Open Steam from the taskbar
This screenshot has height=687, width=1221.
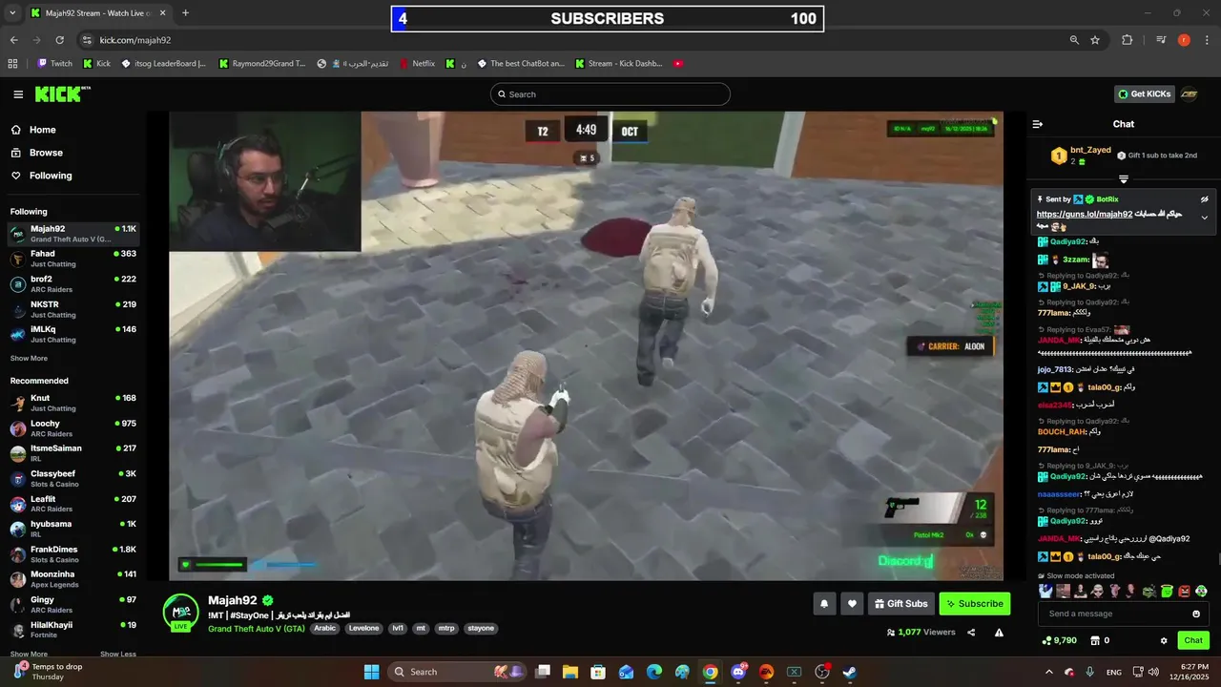[849, 672]
